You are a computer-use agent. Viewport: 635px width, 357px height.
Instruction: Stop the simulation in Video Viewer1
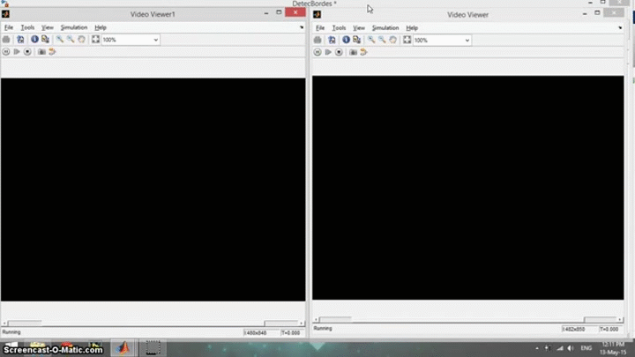pos(27,52)
